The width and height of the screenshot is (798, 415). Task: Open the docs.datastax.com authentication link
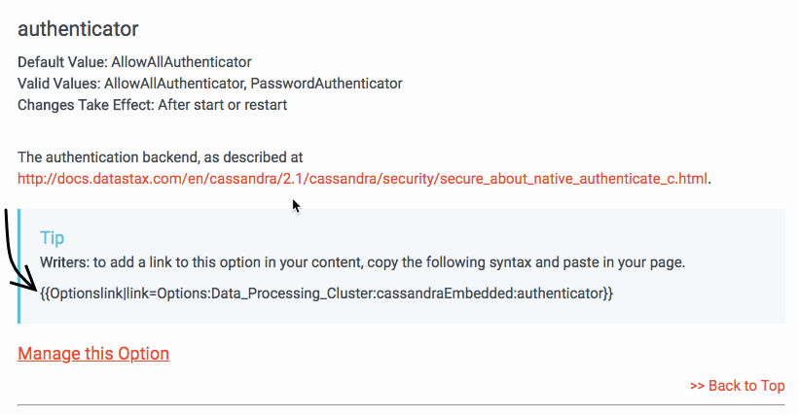tap(363, 179)
